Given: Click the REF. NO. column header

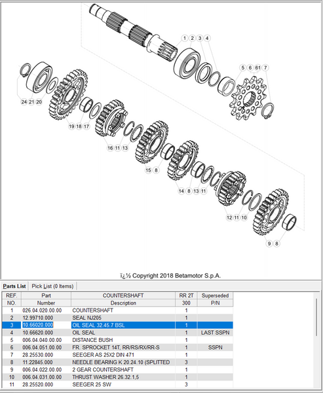Looking at the screenshot, I should click(x=12, y=299).
